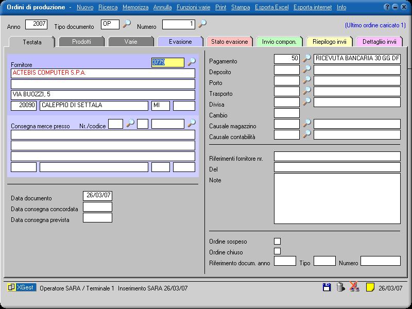The width and height of the screenshot is (412, 309).
Task: Click Memorizza to save the order
Action: [135, 7]
